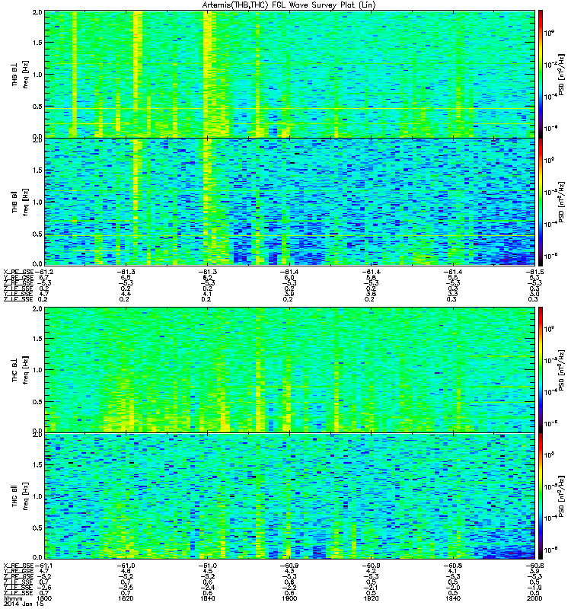Click the date label 2014 Jan 15
Screen dimensions: 571x609
coord(24,604)
